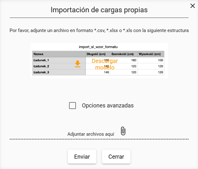The height and width of the screenshot is (169, 198).
Task: Click the Adjuntar archivos aquí text
Action: (91, 134)
